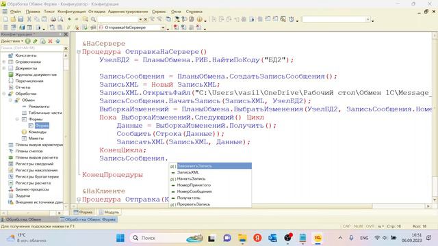Click the Cut scissors icon
Screen dimensions: 438x246
tap(29, 19)
